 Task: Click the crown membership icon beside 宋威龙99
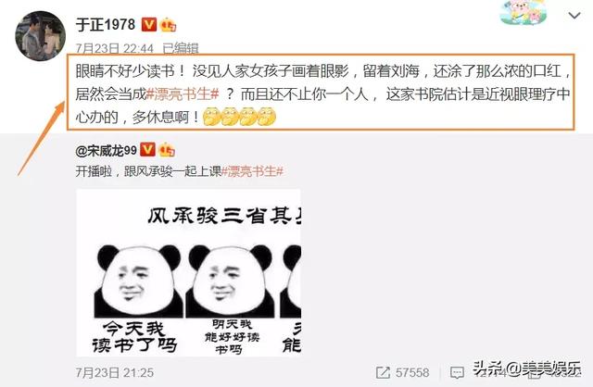167,150
